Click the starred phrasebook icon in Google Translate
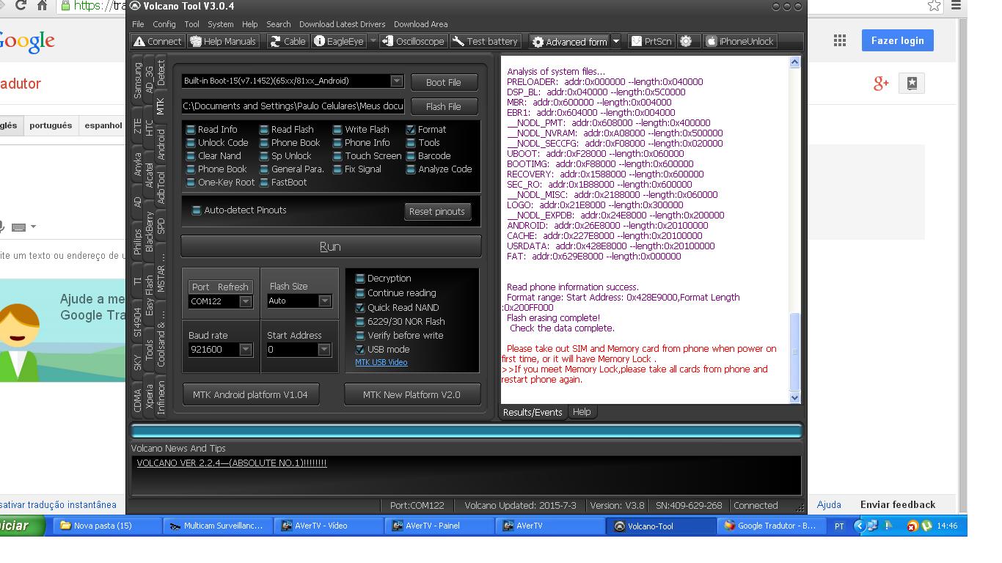This screenshot has height=563, width=1002. tap(912, 83)
